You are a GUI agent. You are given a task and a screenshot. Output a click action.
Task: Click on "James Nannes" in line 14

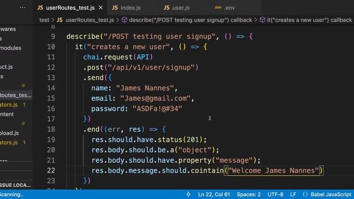pos(145,88)
